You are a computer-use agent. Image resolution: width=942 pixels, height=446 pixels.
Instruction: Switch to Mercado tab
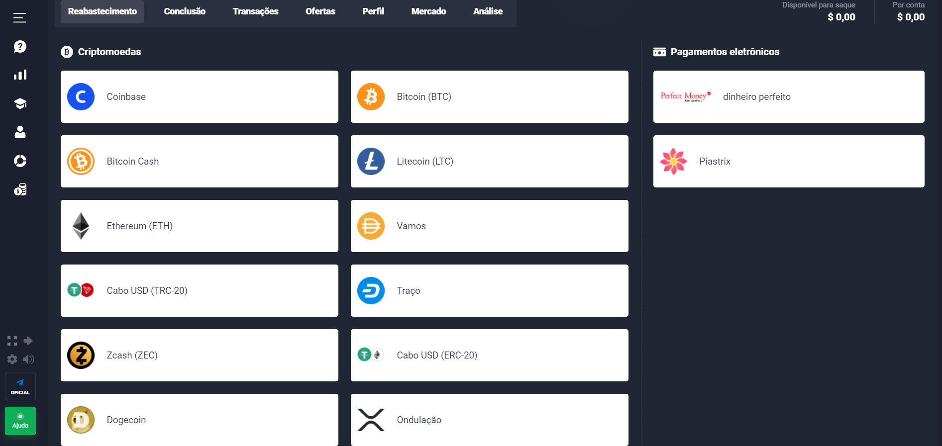428,11
